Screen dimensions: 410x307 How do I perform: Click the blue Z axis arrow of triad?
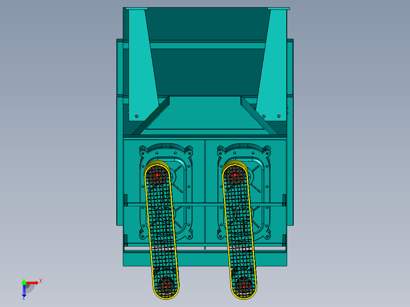[24, 291]
